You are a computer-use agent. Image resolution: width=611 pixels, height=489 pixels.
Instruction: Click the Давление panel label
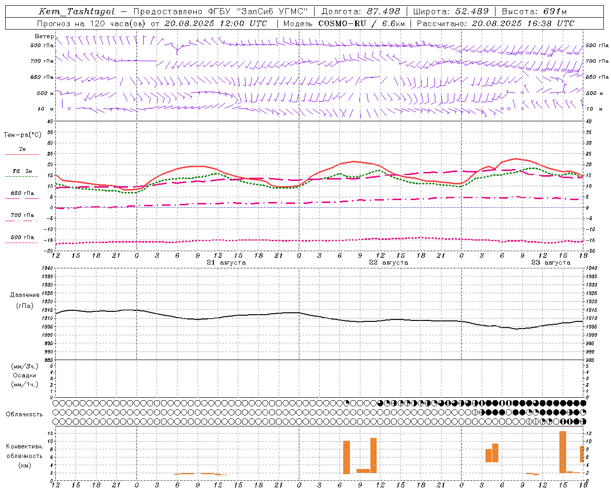[25, 295]
